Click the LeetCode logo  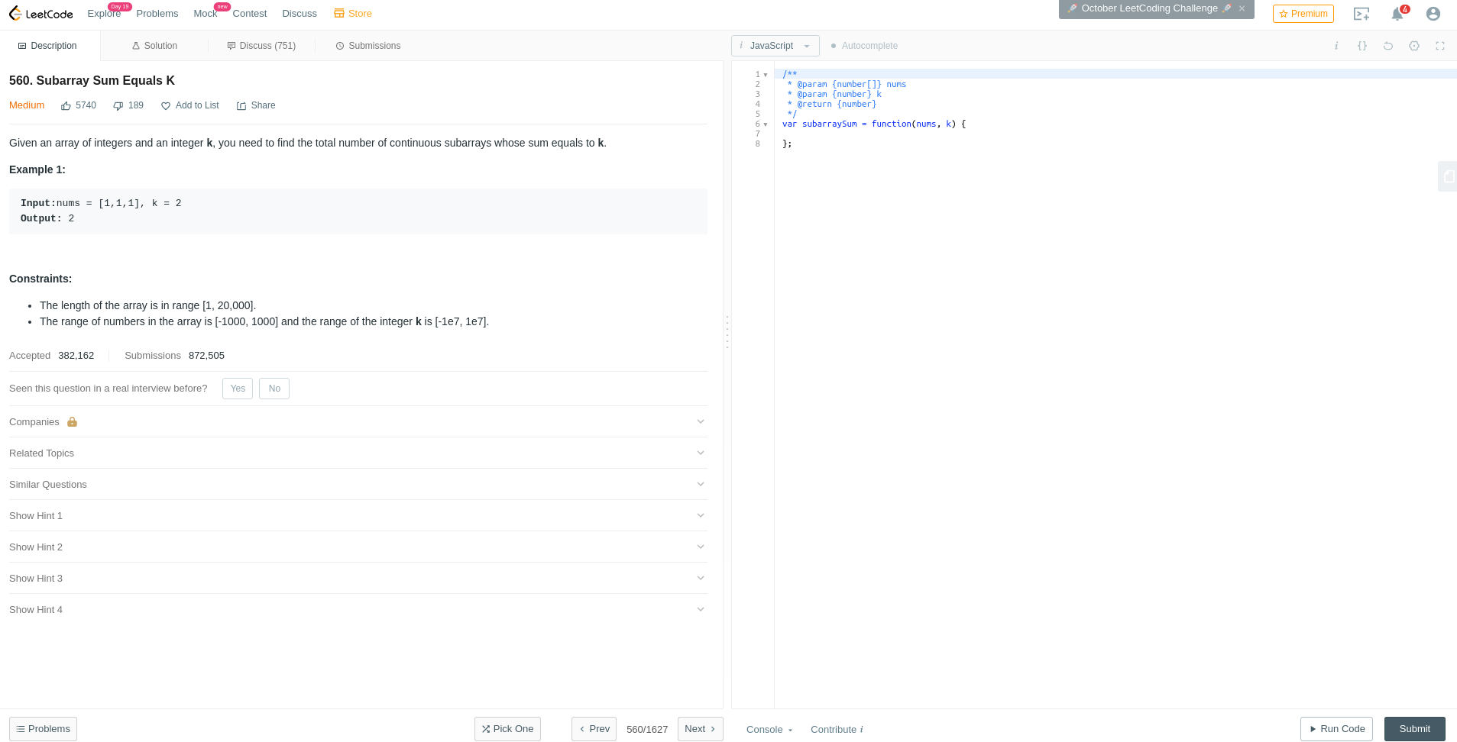[x=41, y=14]
